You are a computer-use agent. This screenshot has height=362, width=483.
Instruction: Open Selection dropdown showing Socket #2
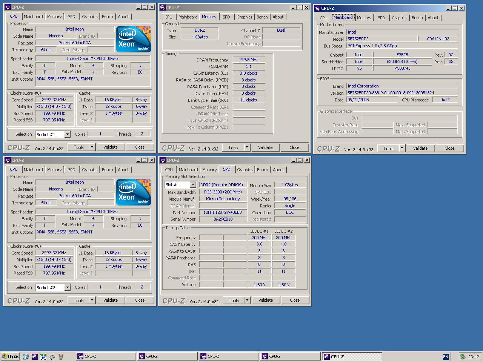[x=68, y=287]
